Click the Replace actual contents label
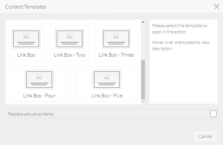The height and width of the screenshot is (145, 223). pos(31,114)
